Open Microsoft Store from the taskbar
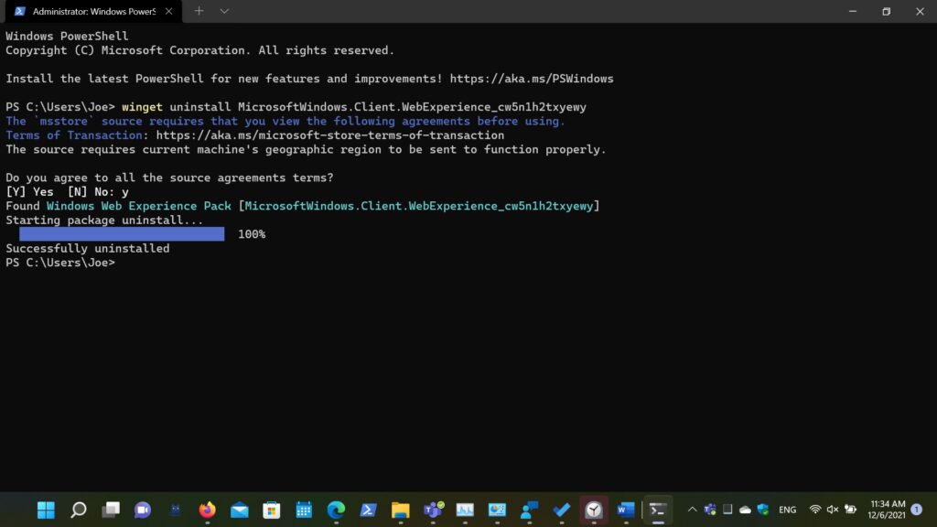The height and width of the screenshot is (527, 937). pos(271,510)
